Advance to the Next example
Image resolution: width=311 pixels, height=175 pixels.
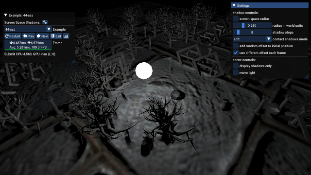42,36
